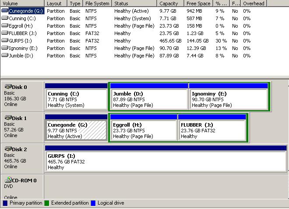The height and width of the screenshot is (209, 289).
Task: Click the Extended partition green legend swatch
Action: pos(47,203)
